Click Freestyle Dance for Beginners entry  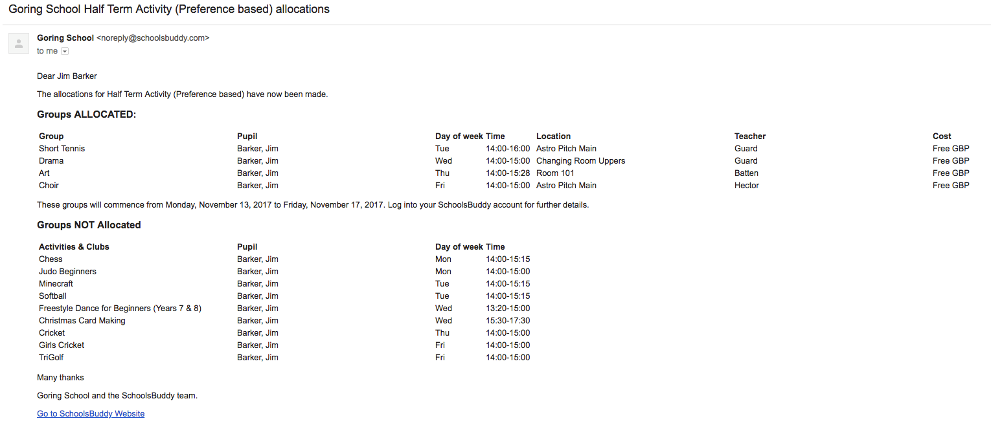(120, 309)
